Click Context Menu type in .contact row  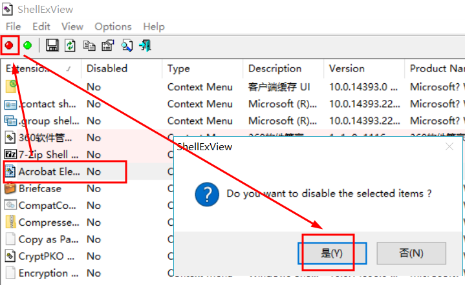[200, 104]
